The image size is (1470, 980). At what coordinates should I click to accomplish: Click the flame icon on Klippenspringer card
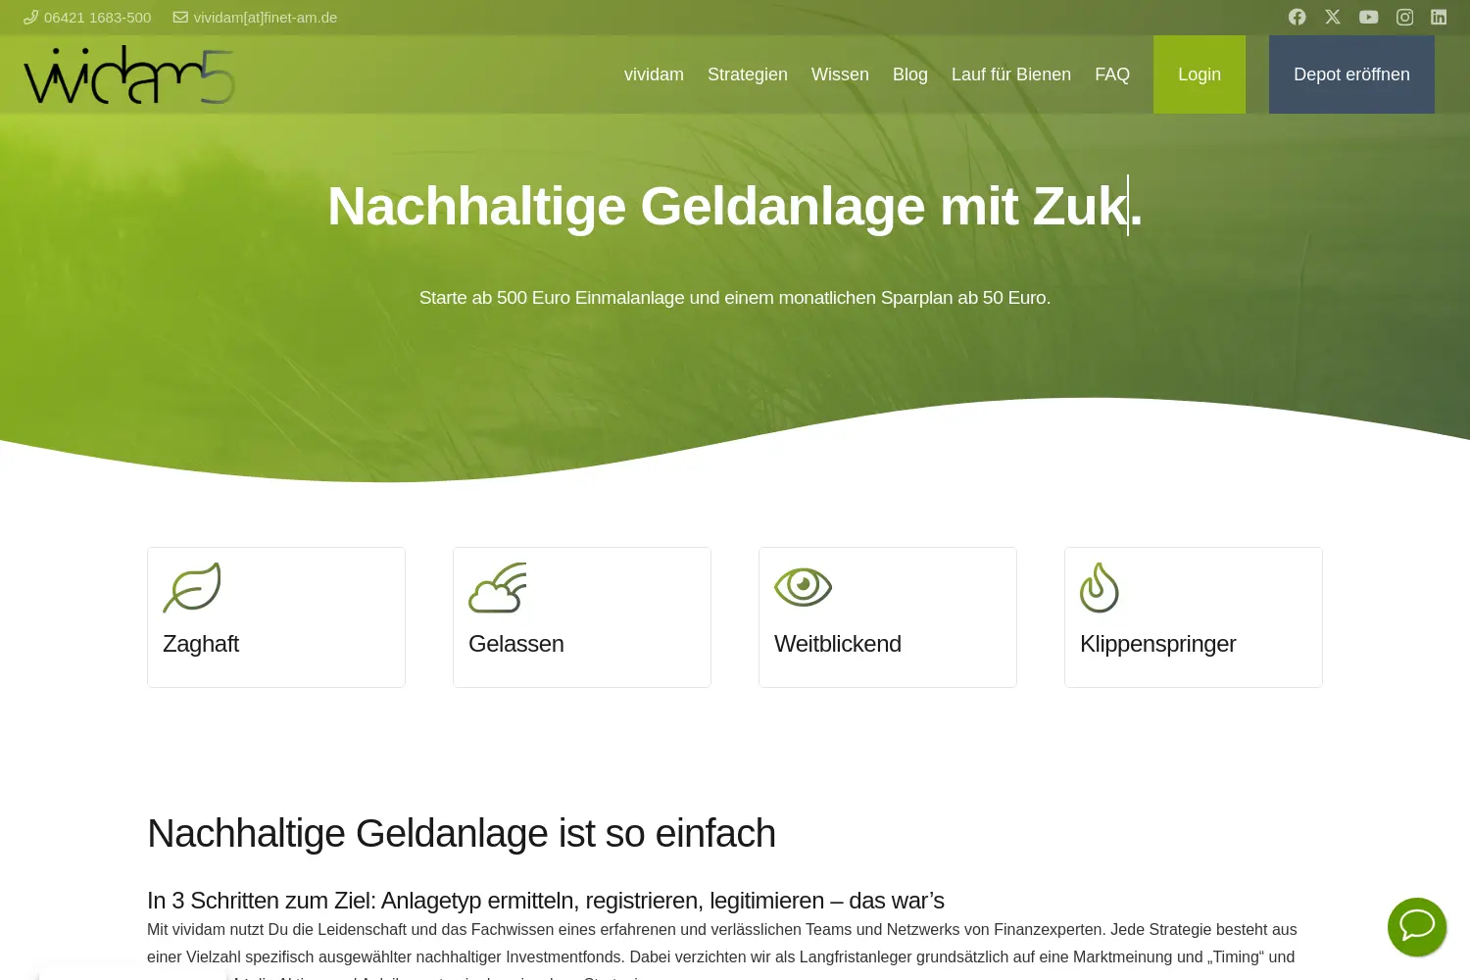coord(1100,587)
